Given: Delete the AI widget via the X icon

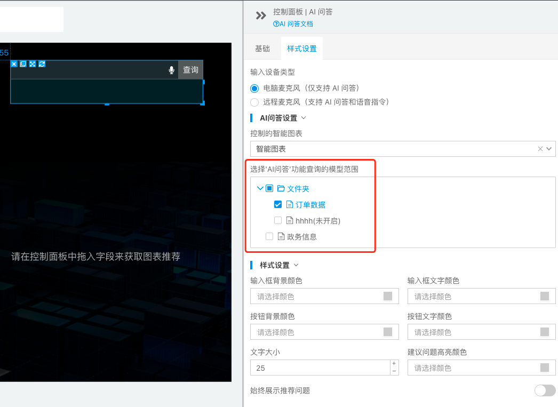Looking at the screenshot, I should [x=14, y=64].
